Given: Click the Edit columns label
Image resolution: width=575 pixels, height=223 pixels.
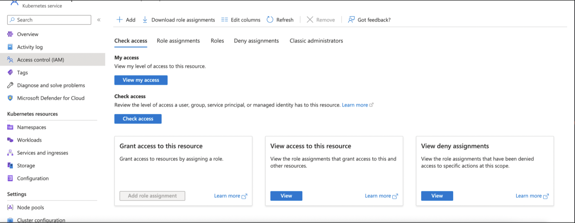Looking at the screenshot, I should point(246,20).
